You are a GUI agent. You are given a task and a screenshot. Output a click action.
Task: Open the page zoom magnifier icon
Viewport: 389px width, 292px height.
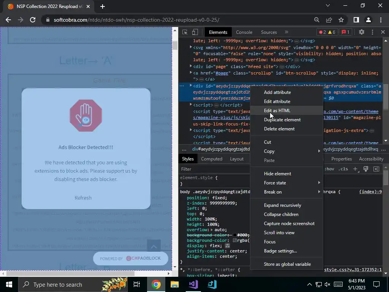pyautogui.click(x=316, y=20)
